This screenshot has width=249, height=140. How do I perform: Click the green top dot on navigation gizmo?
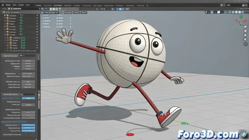[241, 16]
